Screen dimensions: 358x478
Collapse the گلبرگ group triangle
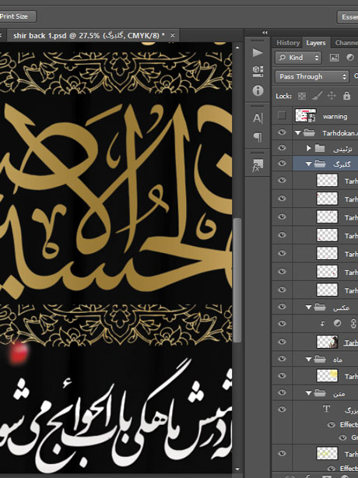(x=309, y=164)
